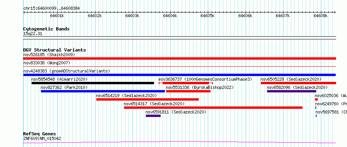Click the nsv827362 (Park2010) blue bar

coord(103,91)
